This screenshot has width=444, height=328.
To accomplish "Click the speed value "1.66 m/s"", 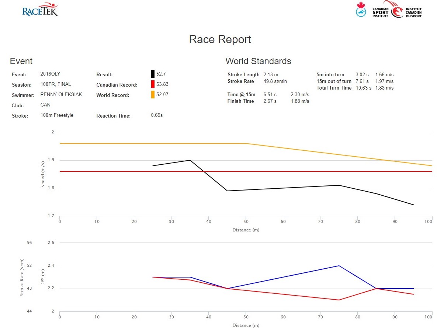I will coord(384,74).
